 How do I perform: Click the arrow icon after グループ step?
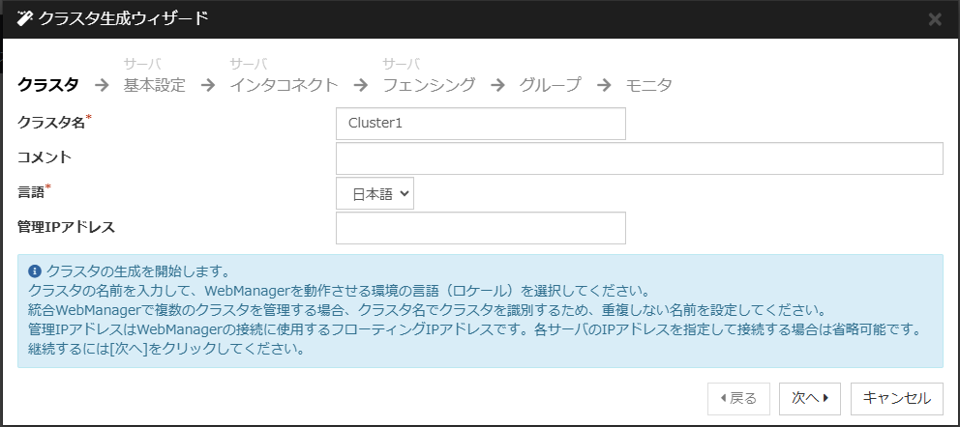604,85
